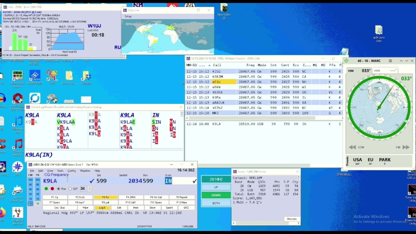The width and height of the screenshot is (416, 234).
Task: Open the Dropbox desktop shortcut
Action: (86, 77)
